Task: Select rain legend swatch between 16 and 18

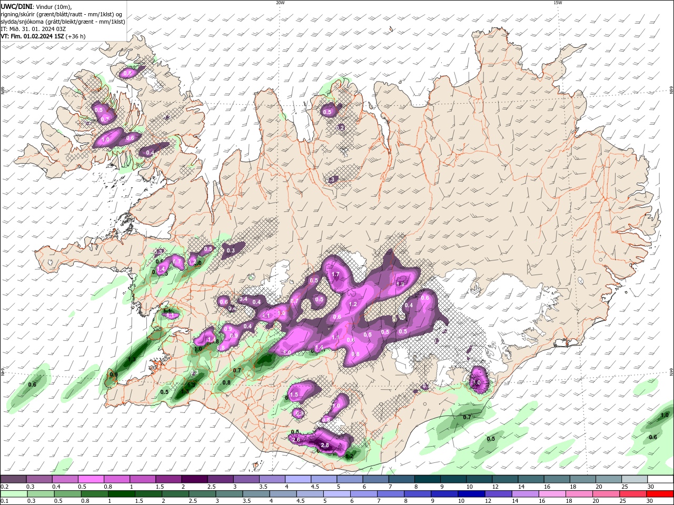Action: click(552, 494)
